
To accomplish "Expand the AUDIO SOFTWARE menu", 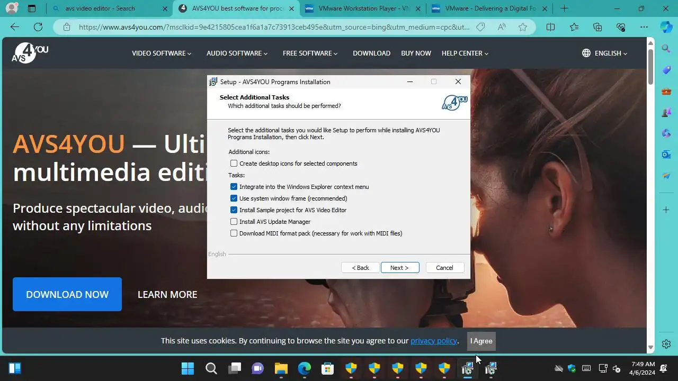I will 237,53.
